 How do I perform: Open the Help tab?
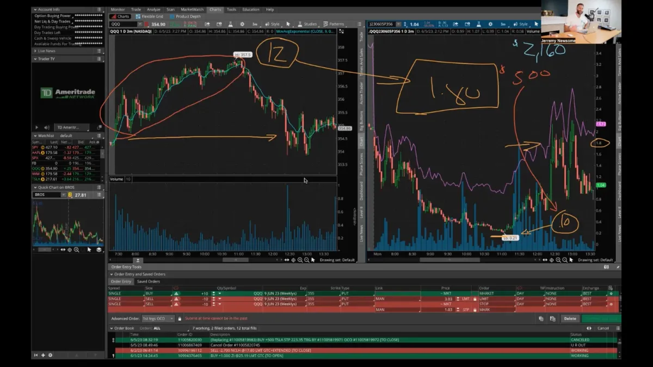pos(270,9)
